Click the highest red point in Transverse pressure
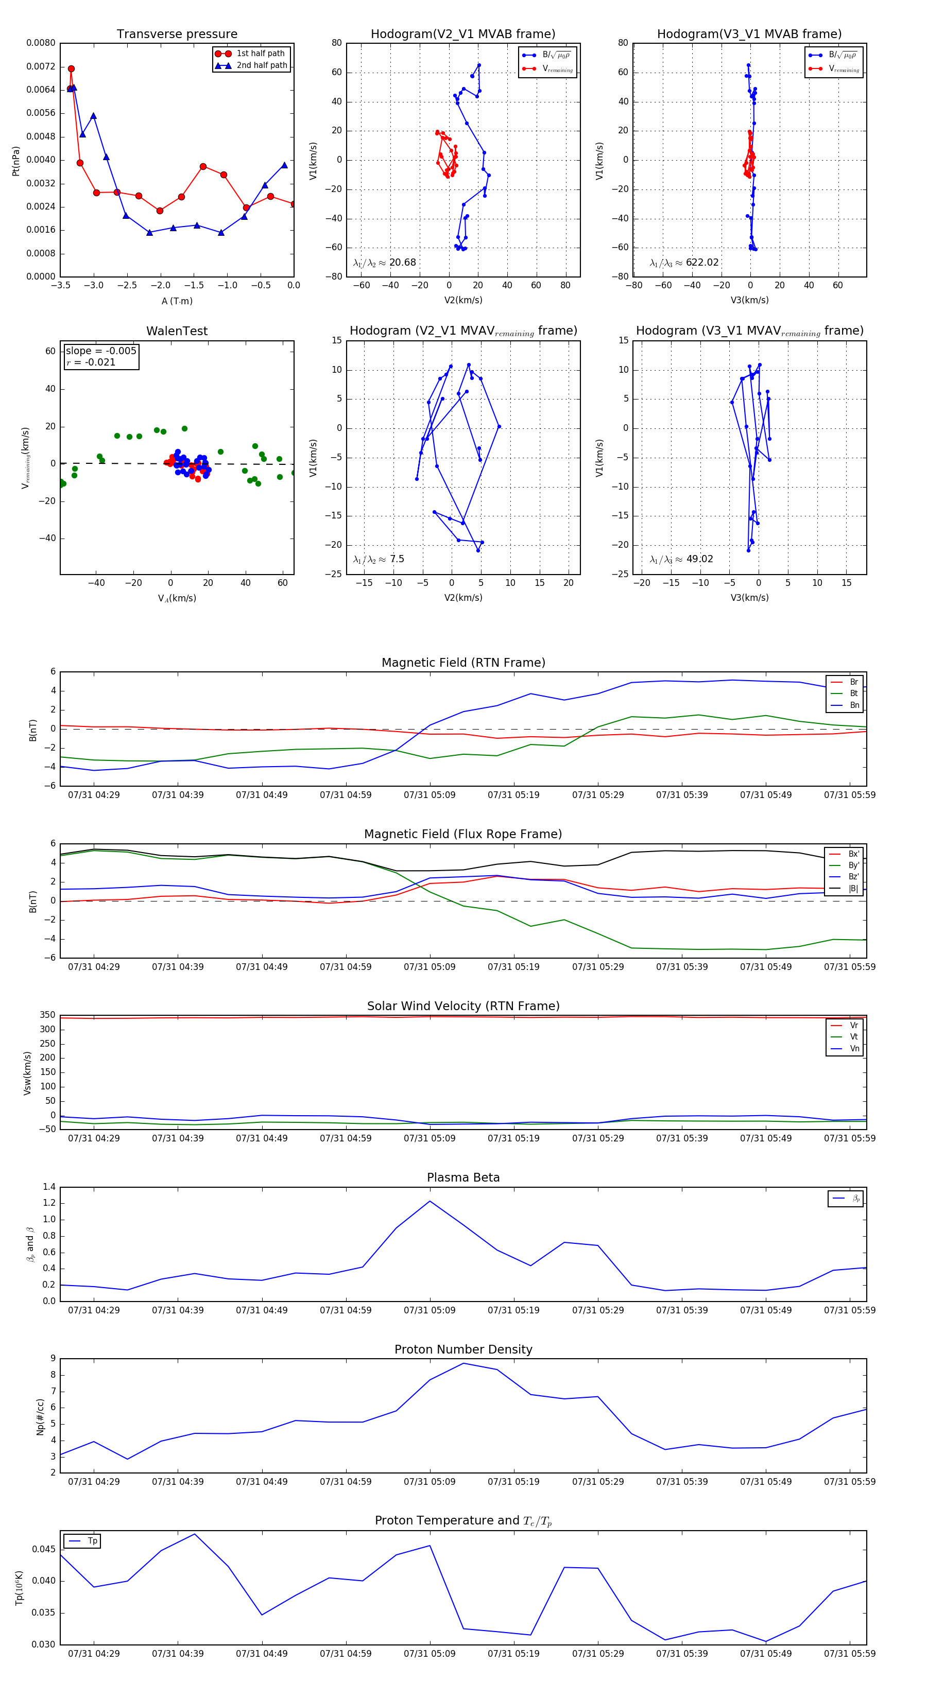This screenshot has height=1699, width=927. (x=71, y=68)
